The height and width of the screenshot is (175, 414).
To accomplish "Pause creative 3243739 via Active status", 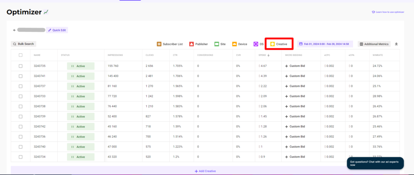I will pos(80,117).
